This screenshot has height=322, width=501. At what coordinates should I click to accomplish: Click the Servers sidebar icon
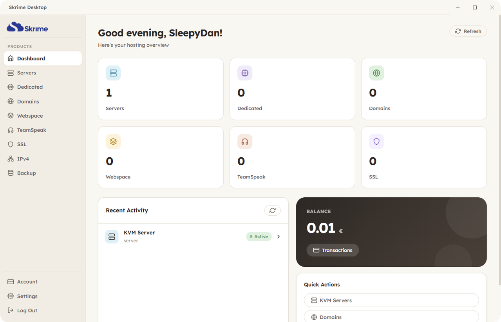pos(11,73)
